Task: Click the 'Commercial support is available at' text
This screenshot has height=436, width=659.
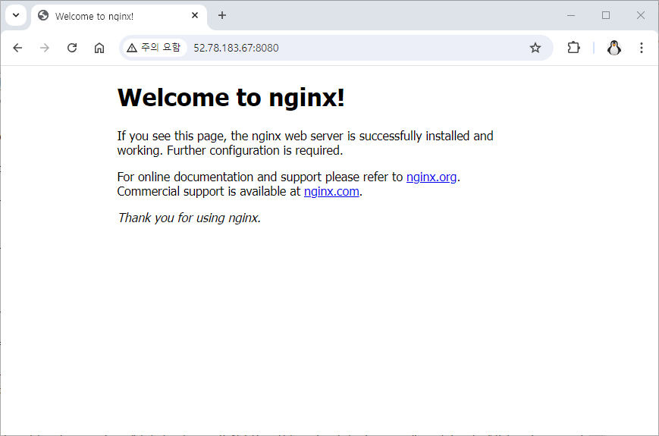Action: pos(209,192)
